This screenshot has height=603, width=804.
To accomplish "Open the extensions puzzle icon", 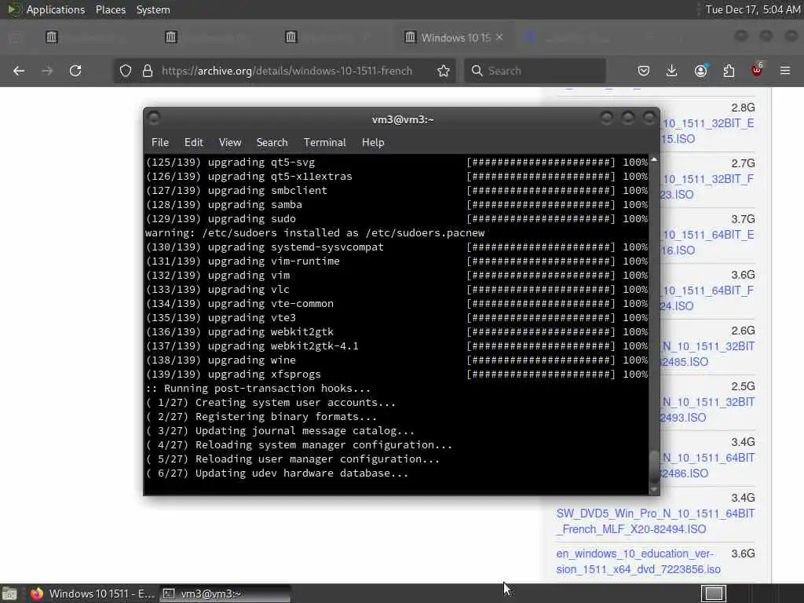I will click(x=729, y=71).
